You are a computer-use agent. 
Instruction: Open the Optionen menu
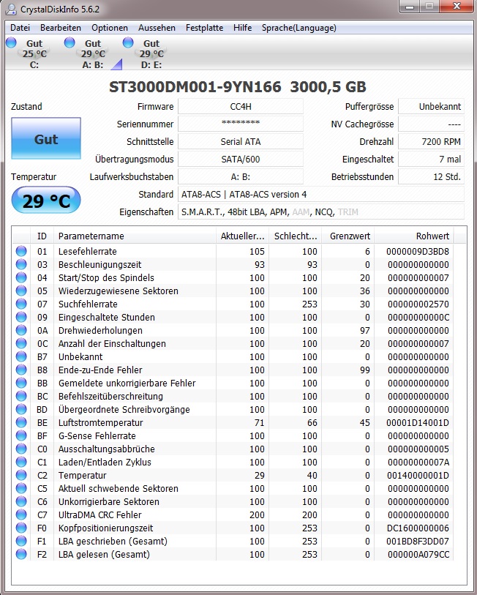(109, 28)
